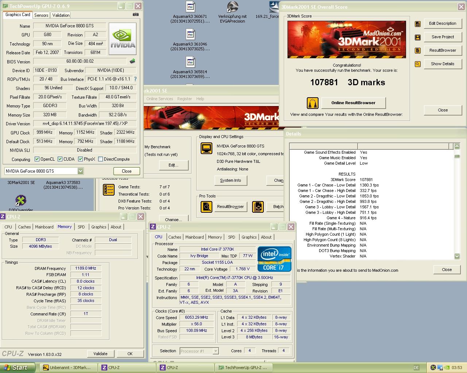Click the Save Project button
The height and width of the screenshot is (373, 467).
click(x=443, y=37)
